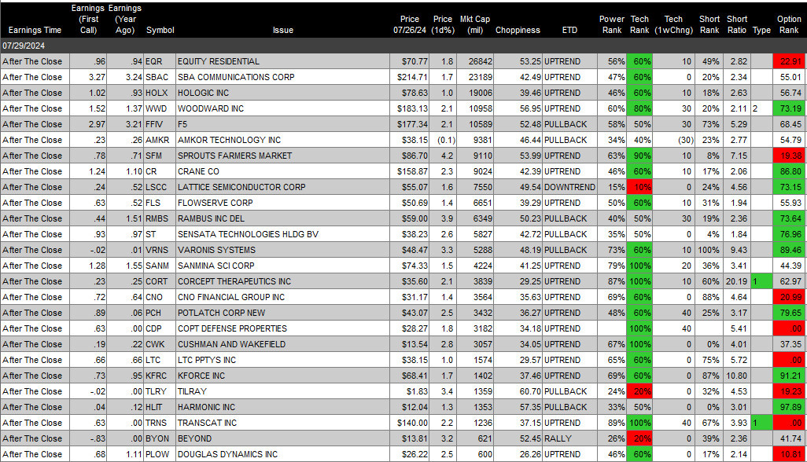
Task: Click the $140.00 price for TRNS
Action: [x=410, y=423]
